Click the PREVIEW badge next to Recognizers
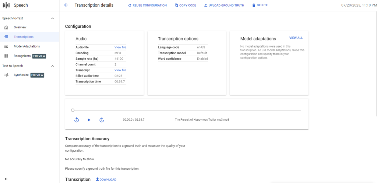 click(39, 56)
